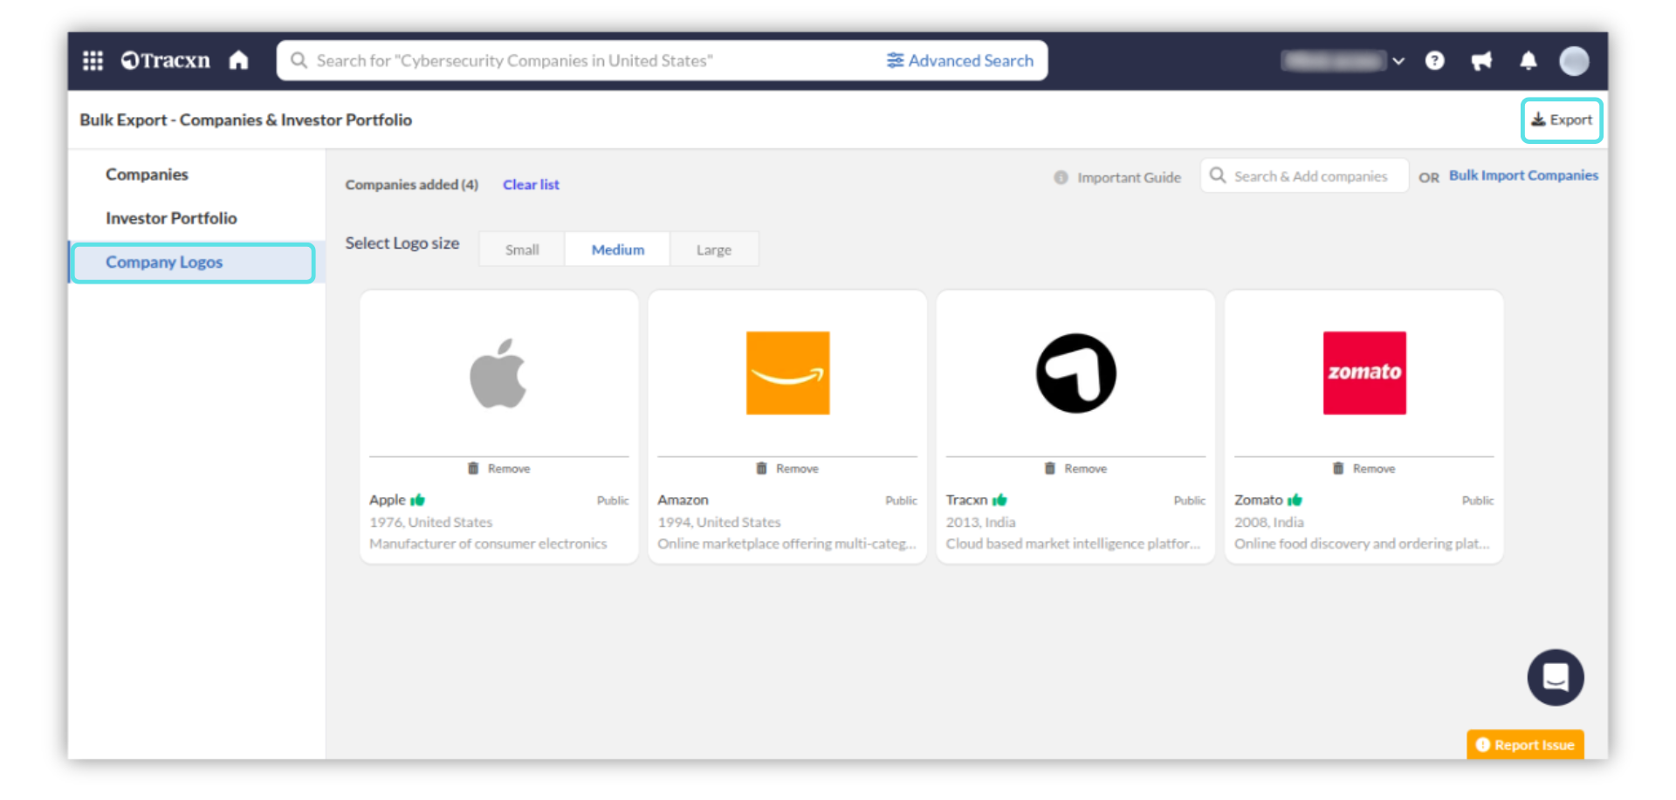Expand the account name dropdown arrow
1676x800 pixels.
click(x=1398, y=61)
